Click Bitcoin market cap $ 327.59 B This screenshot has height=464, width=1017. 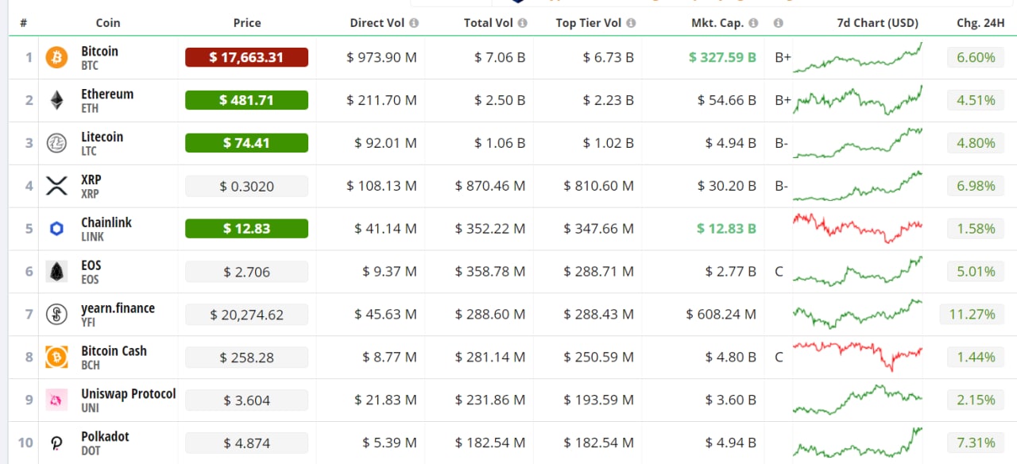pos(722,57)
